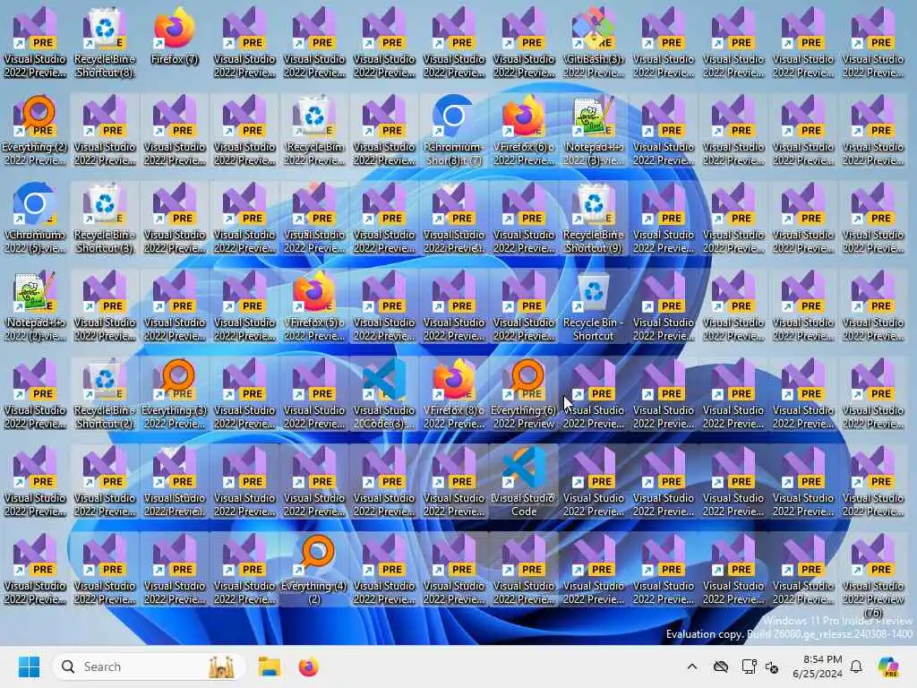Click the muted volume tray icon
The image size is (917, 688).
[x=772, y=666]
